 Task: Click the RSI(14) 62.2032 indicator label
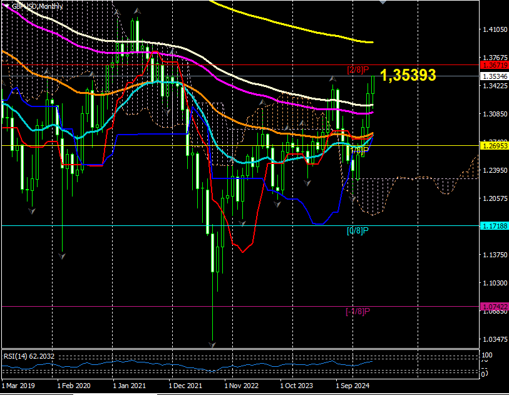point(29,356)
